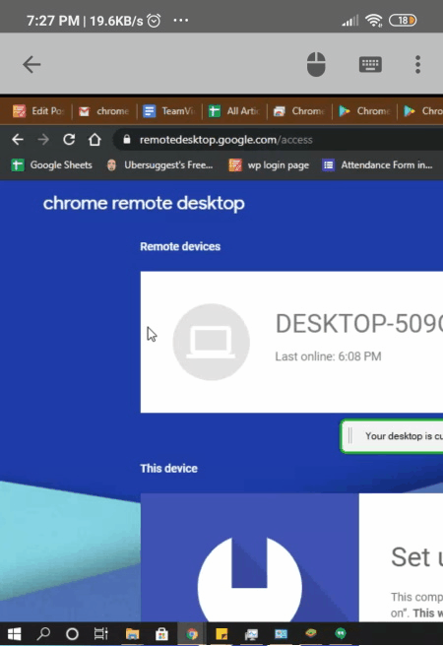Launch Cortana from the taskbar
The width and height of the screenshot is (443, 646).
point(72,633)
